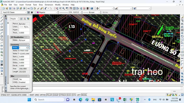Image resolution: width=184 pixels, height=103 pixels.
Task: Go to previous vertex with left arrow
Action: (x=27, y=48)
